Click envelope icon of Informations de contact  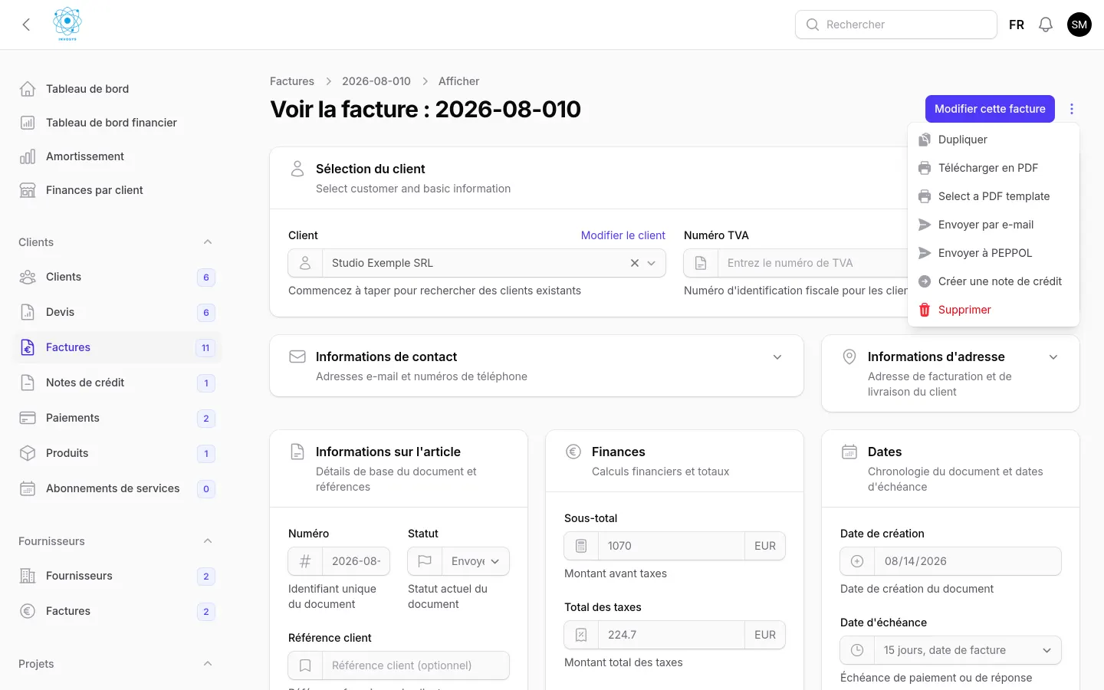[297, 356]
